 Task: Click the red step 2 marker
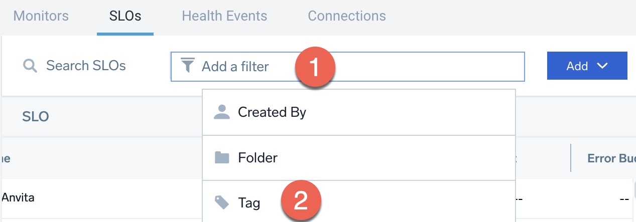click(301, 201)
